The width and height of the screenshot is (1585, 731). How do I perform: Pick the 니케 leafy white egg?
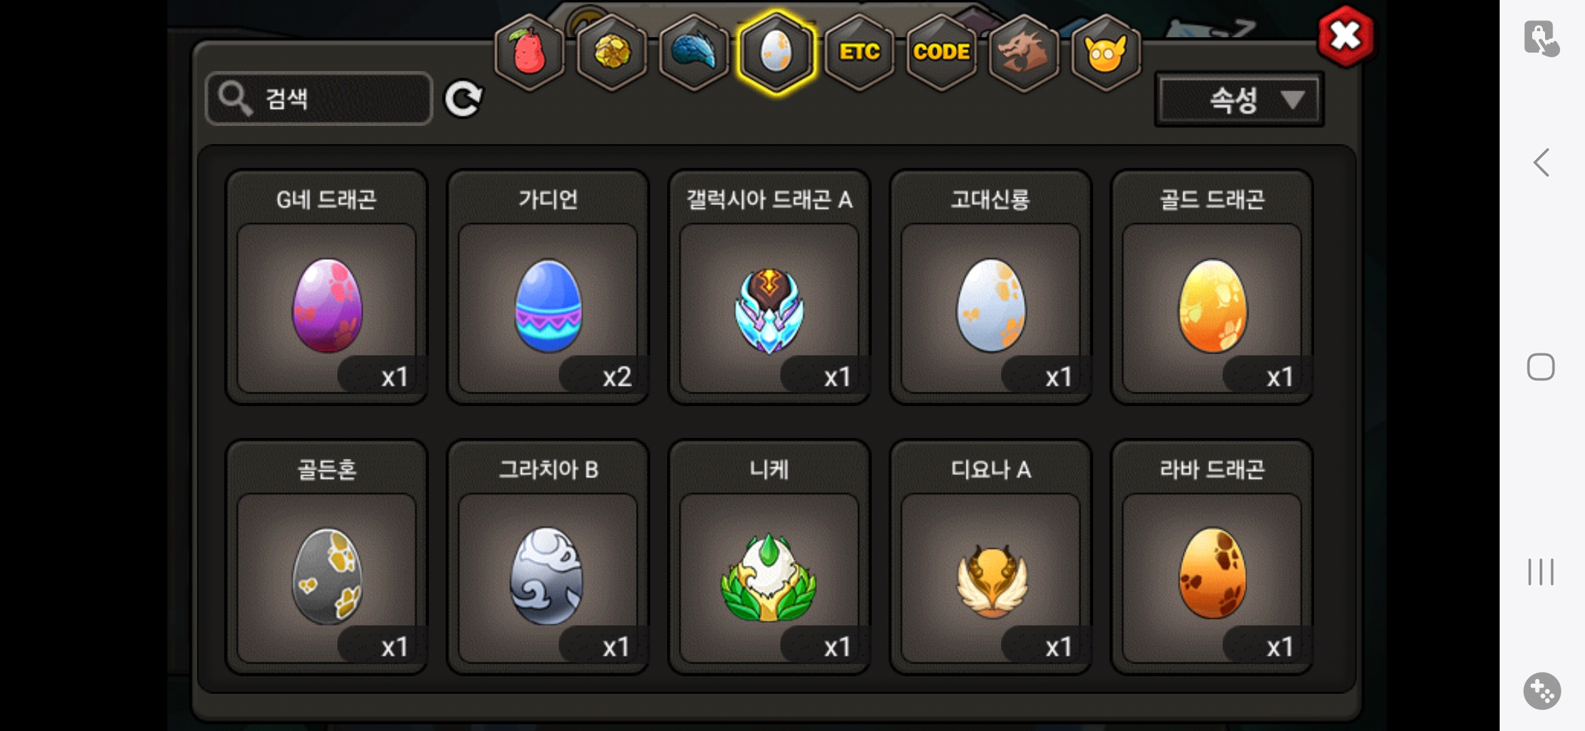coord(769,557)
